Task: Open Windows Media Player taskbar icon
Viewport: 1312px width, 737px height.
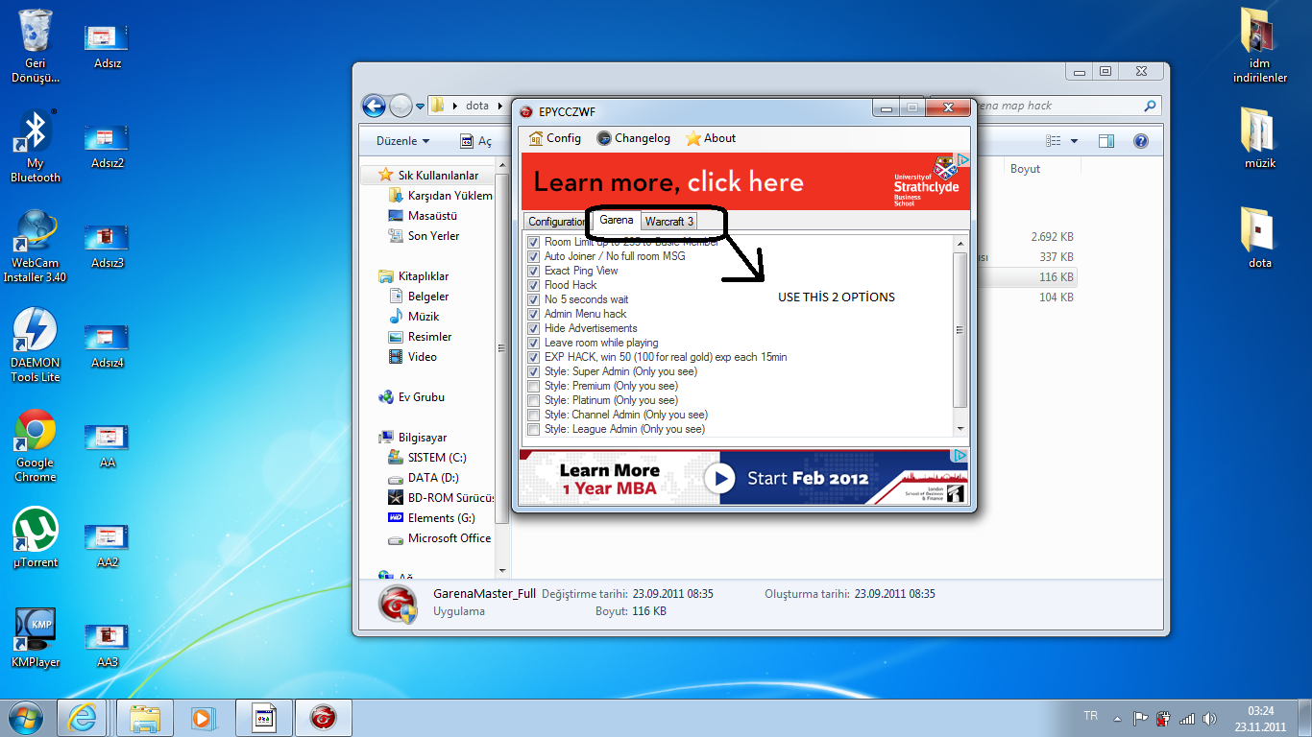Action: (x=201, y=717)
